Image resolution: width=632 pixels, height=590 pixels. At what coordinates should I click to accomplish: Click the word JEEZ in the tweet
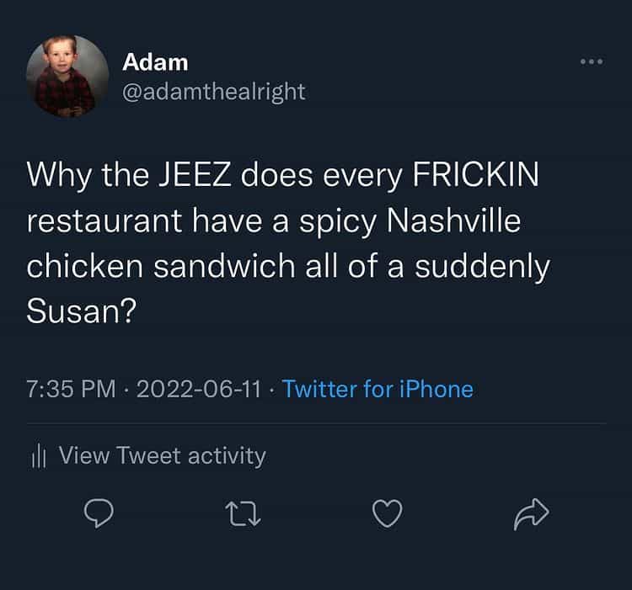pyautogui.click(x=186, y=175)
